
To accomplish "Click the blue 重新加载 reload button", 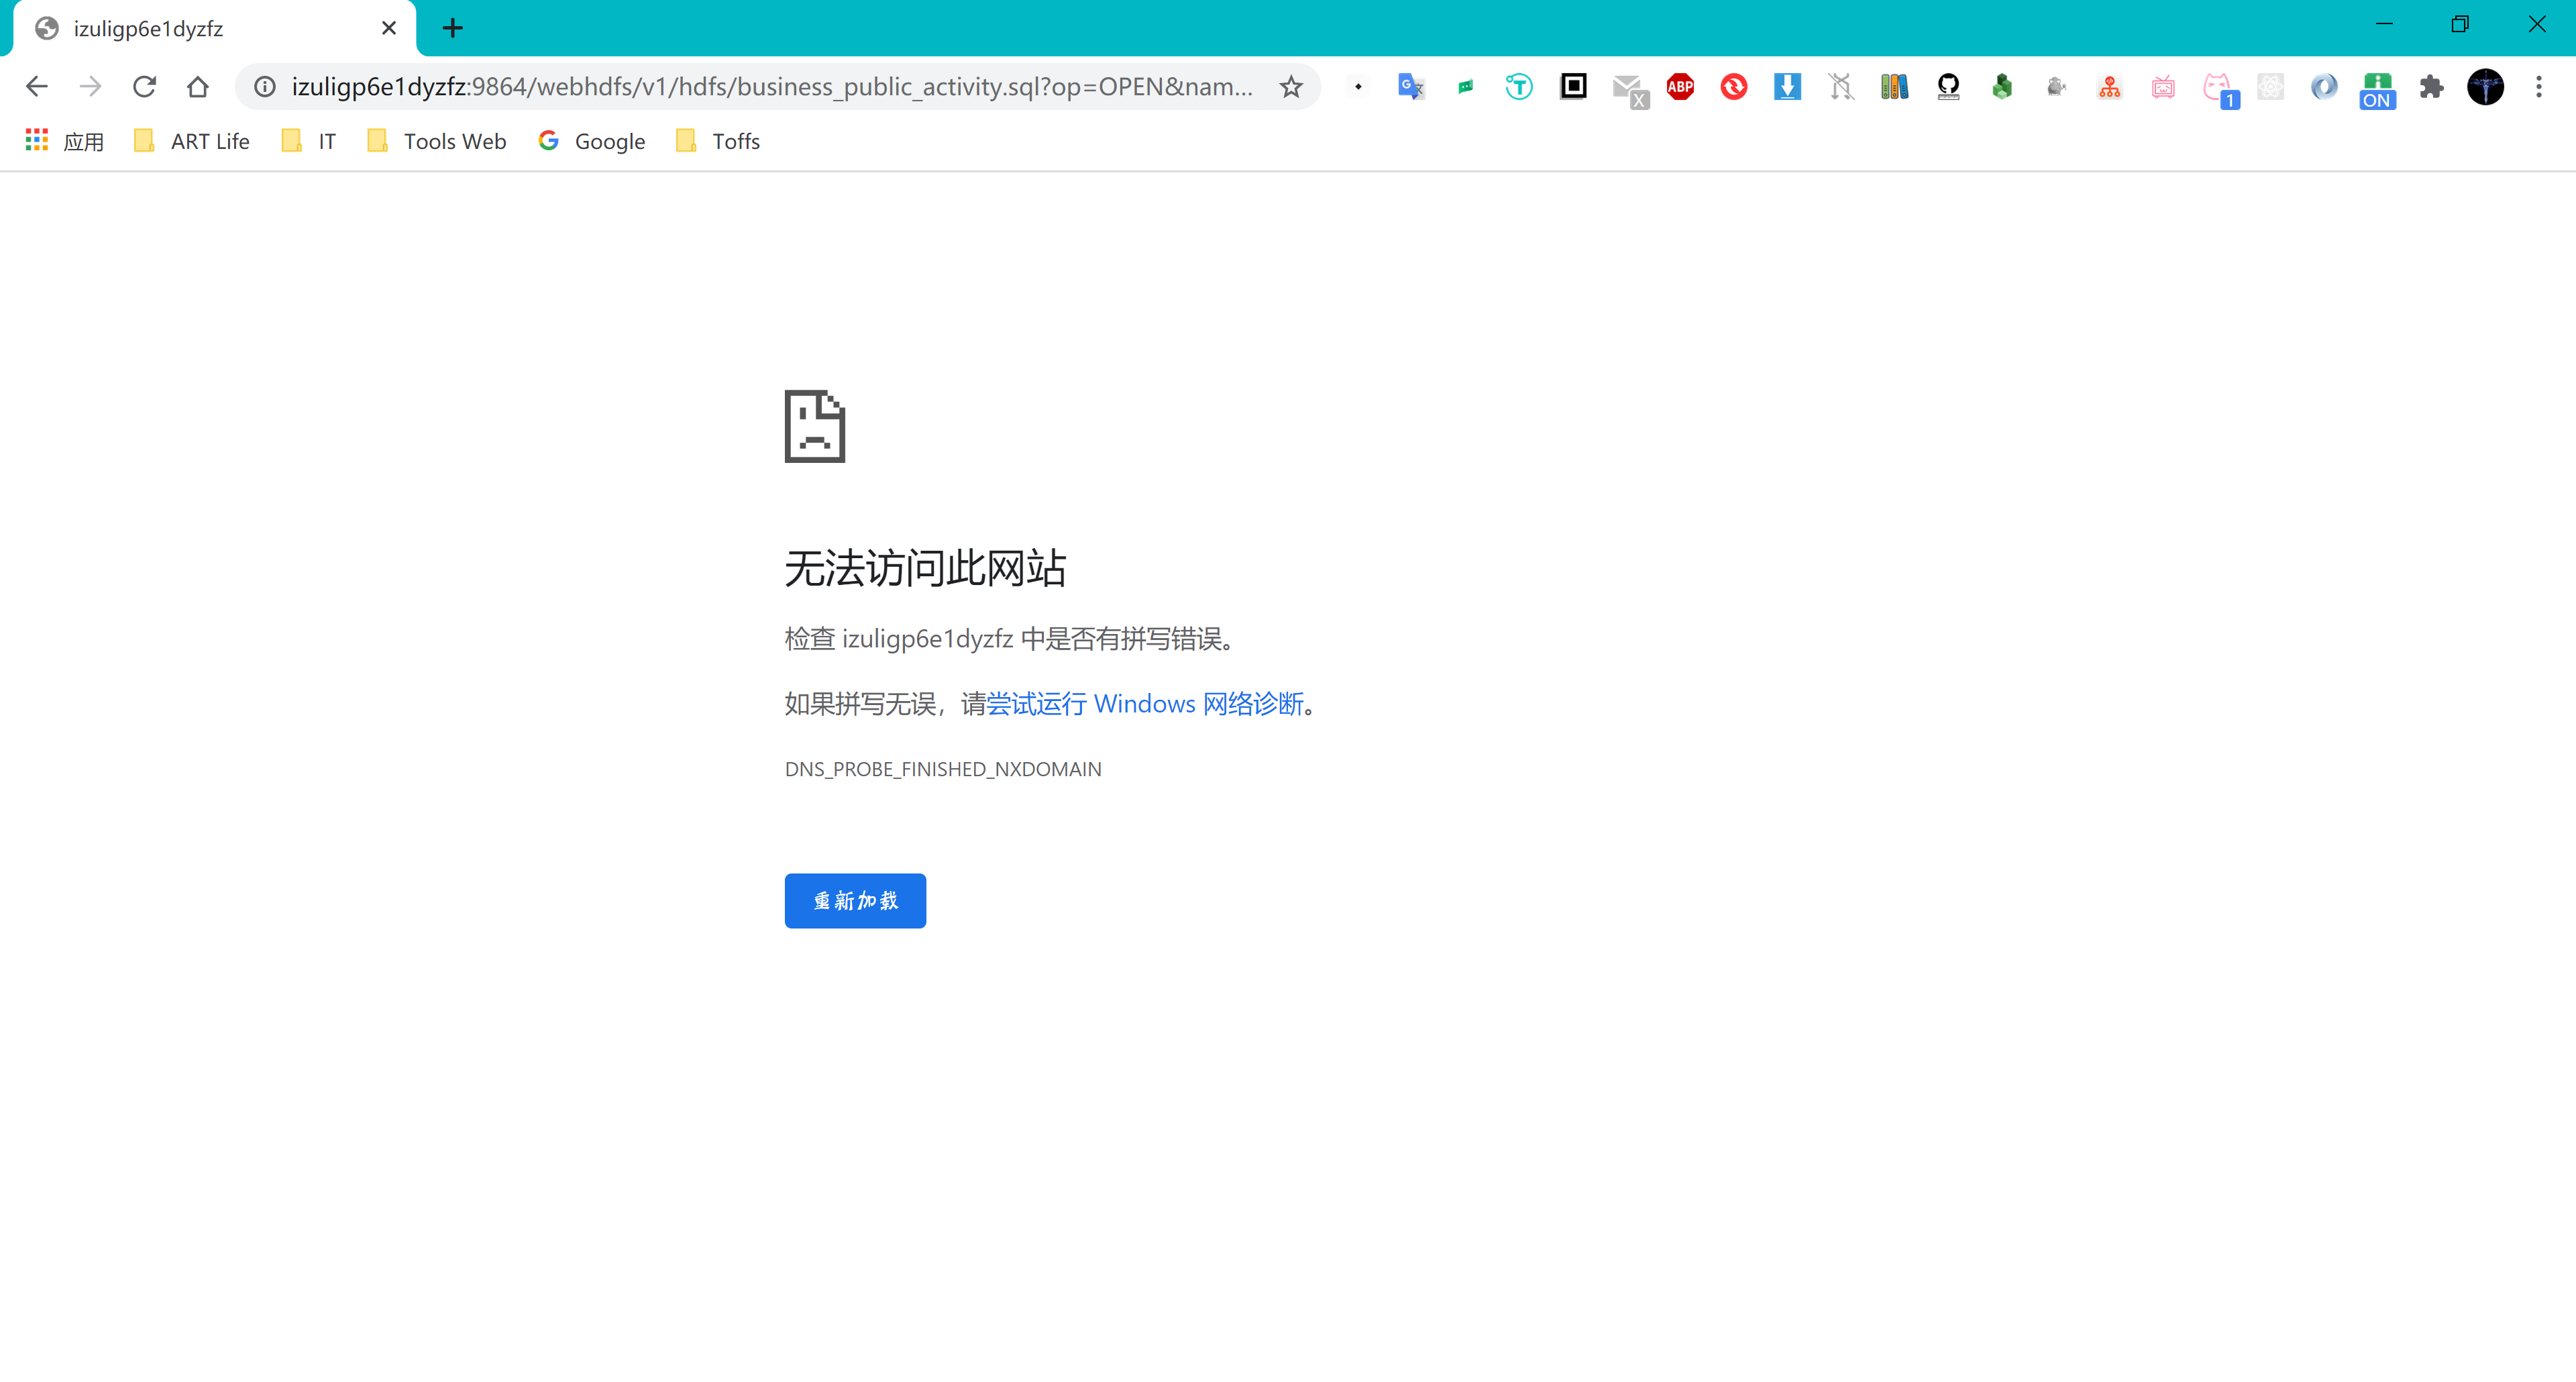I will tap(855, 900).
